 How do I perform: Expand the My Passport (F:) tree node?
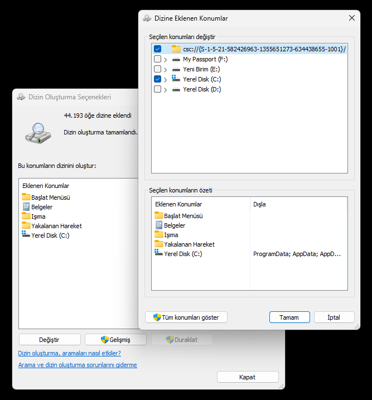coord(166,60)
